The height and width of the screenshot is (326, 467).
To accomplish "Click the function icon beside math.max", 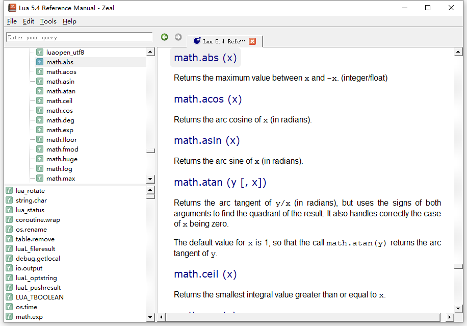I will coord(40,178).
